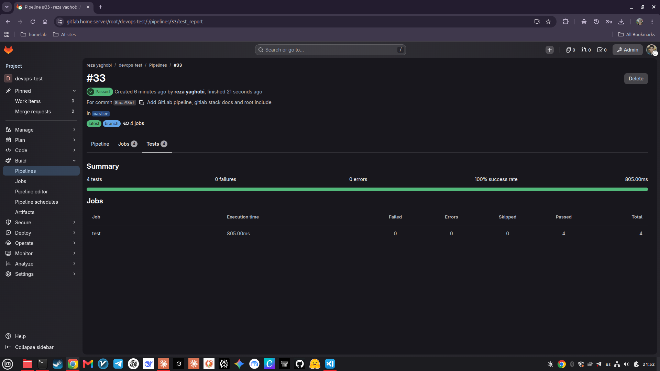This screenshot has height=371, width=660.
Task: Collapse the Build sidebar section
Action: 41,161
